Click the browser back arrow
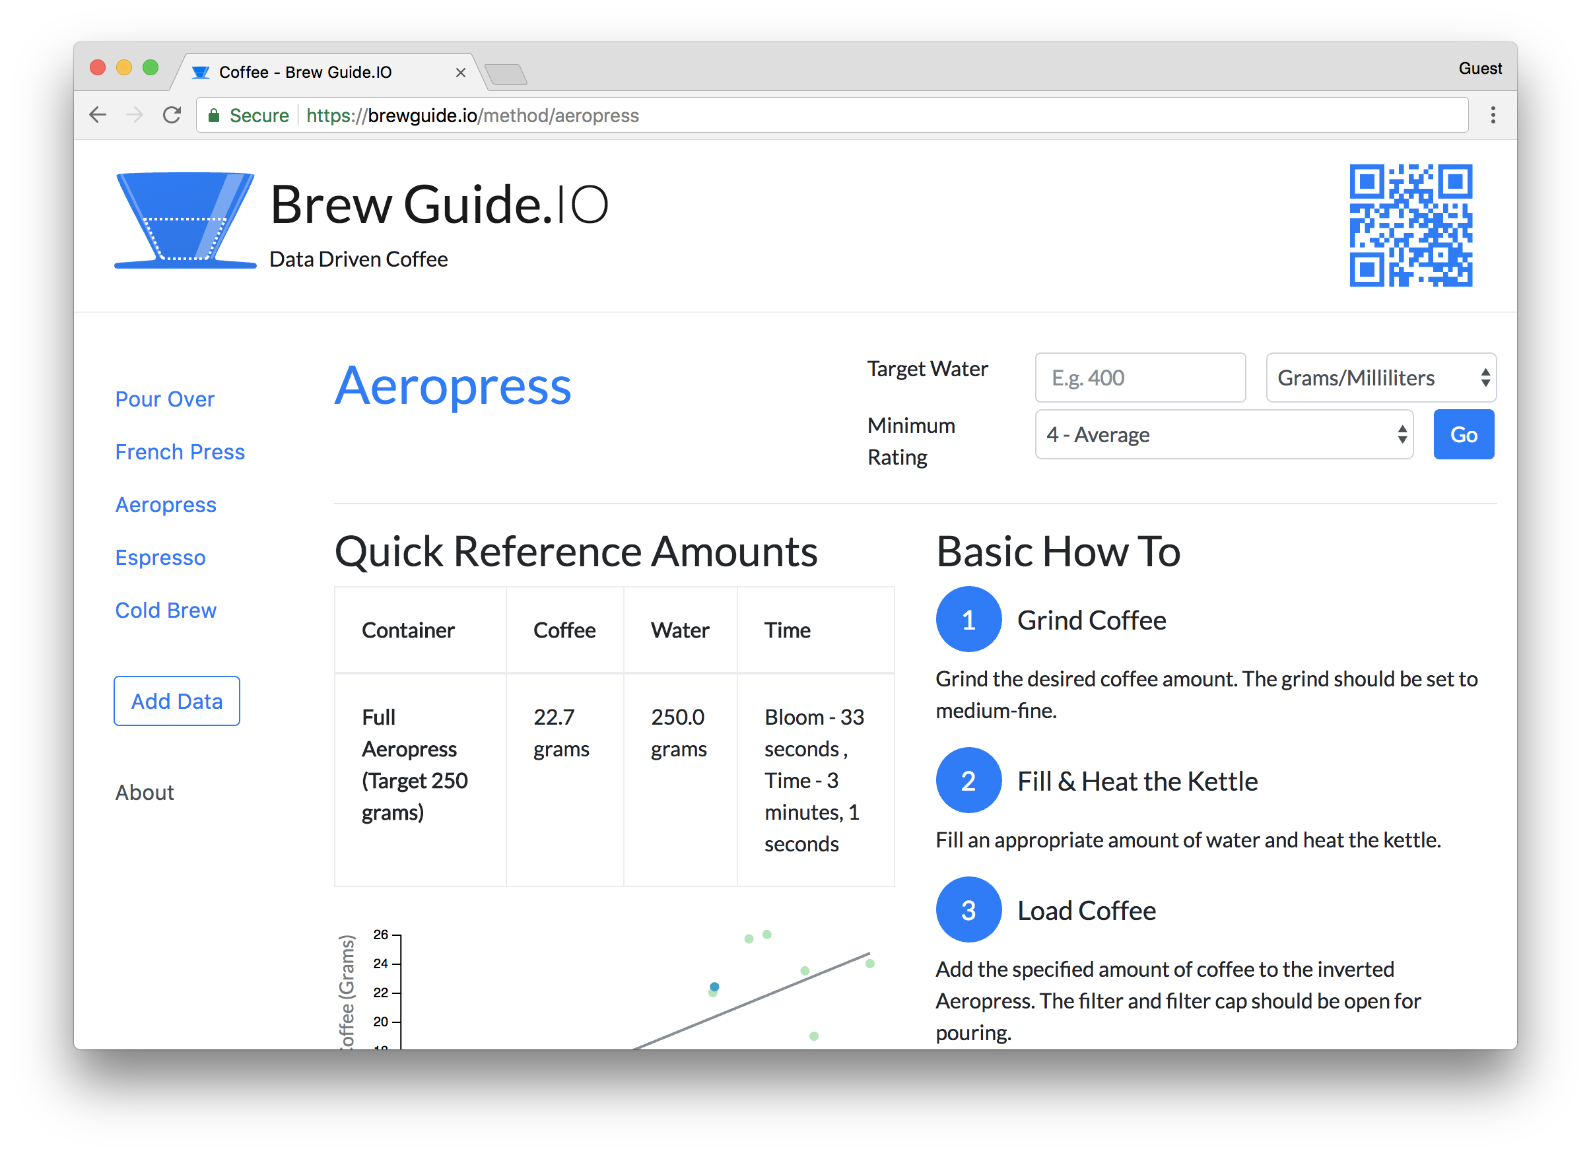Viewport: 1591px width, 1155px height. click(x=98, y=115)
